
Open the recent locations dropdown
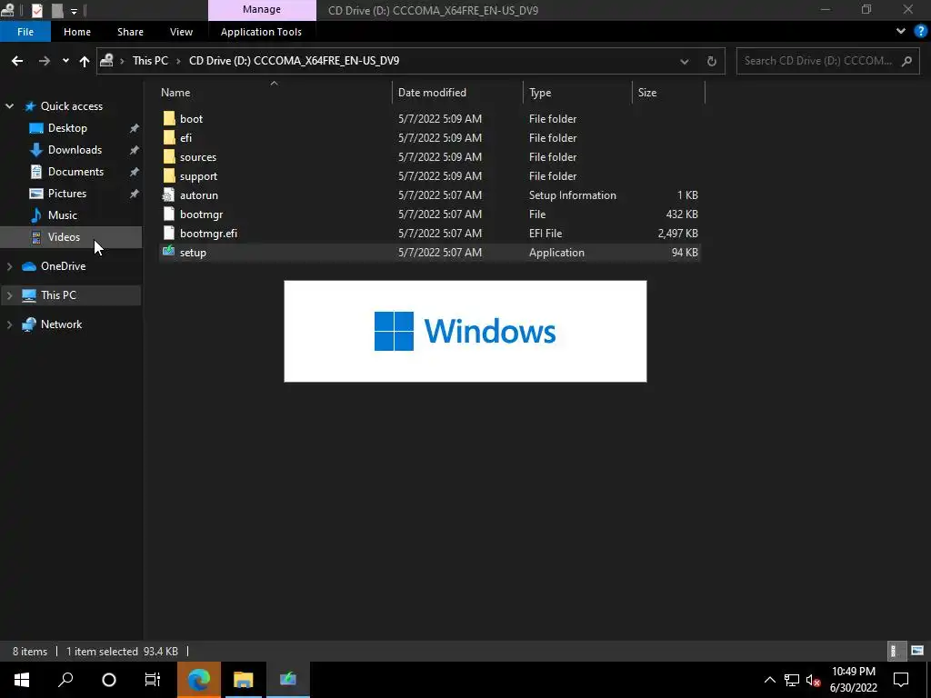coord(65,61)
